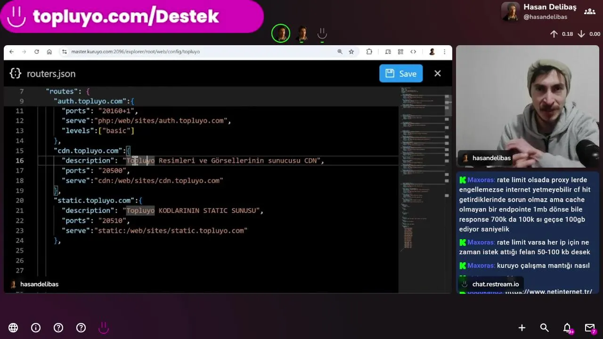Click the @hasandelibas handle
The image size is (603, 339).
click(545, 17)
